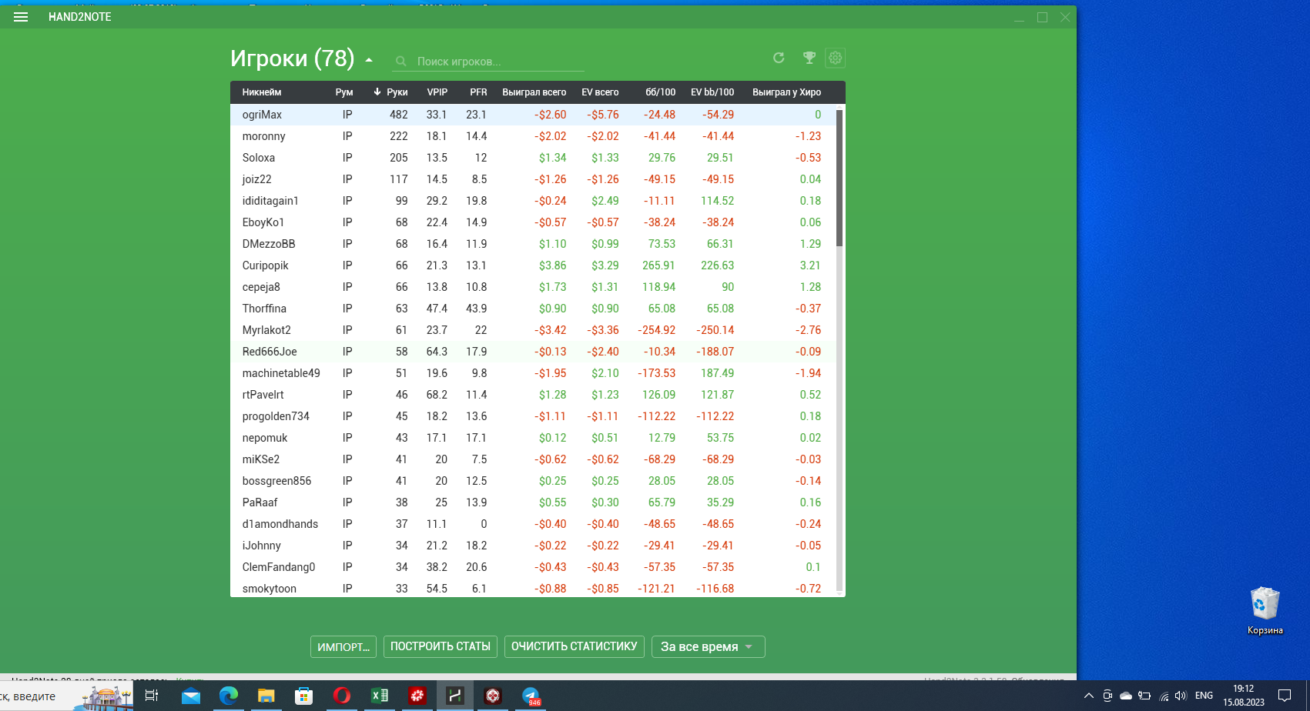
Task: Open network settings in the tray
Action: [x=1164, y=696]
